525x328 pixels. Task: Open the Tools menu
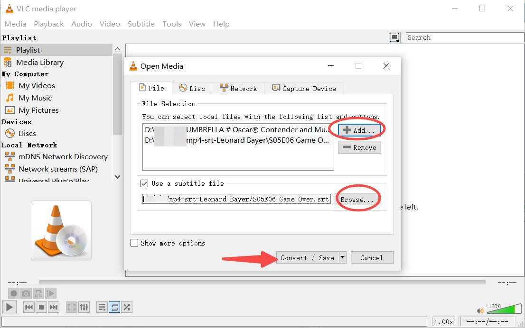tap(172, 24)
